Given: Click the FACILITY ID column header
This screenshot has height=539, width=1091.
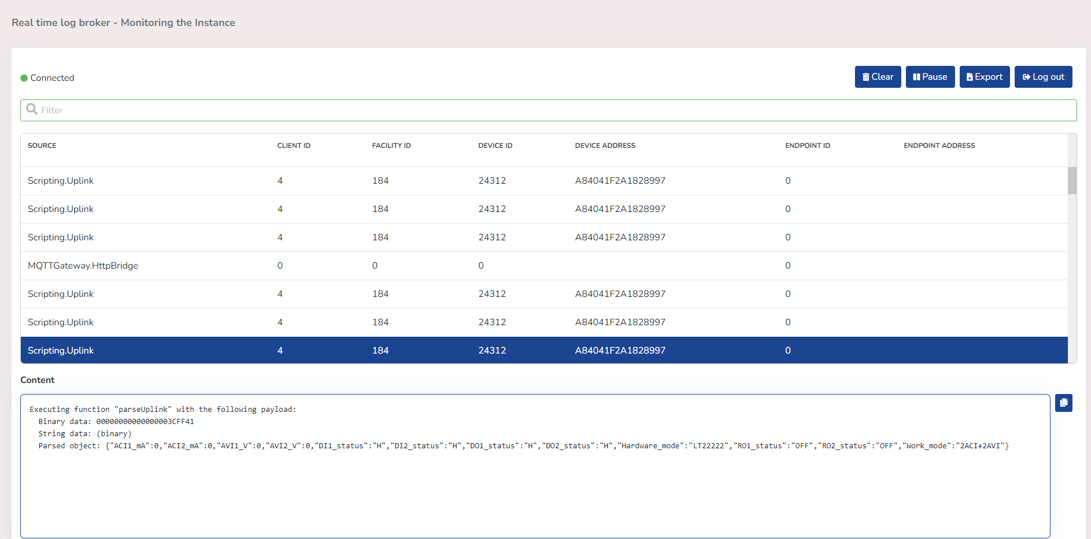Looking at the screenshot, I should click(391, 146).
